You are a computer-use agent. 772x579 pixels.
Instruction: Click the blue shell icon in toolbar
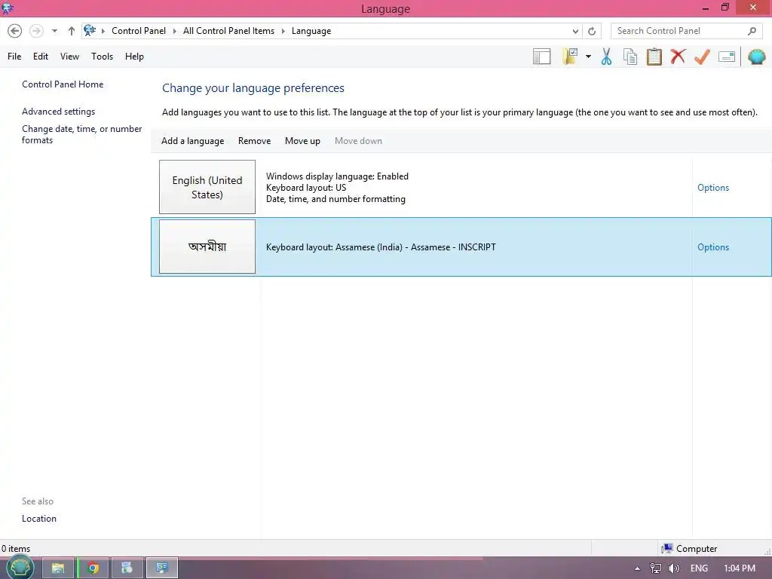(757, 57)
